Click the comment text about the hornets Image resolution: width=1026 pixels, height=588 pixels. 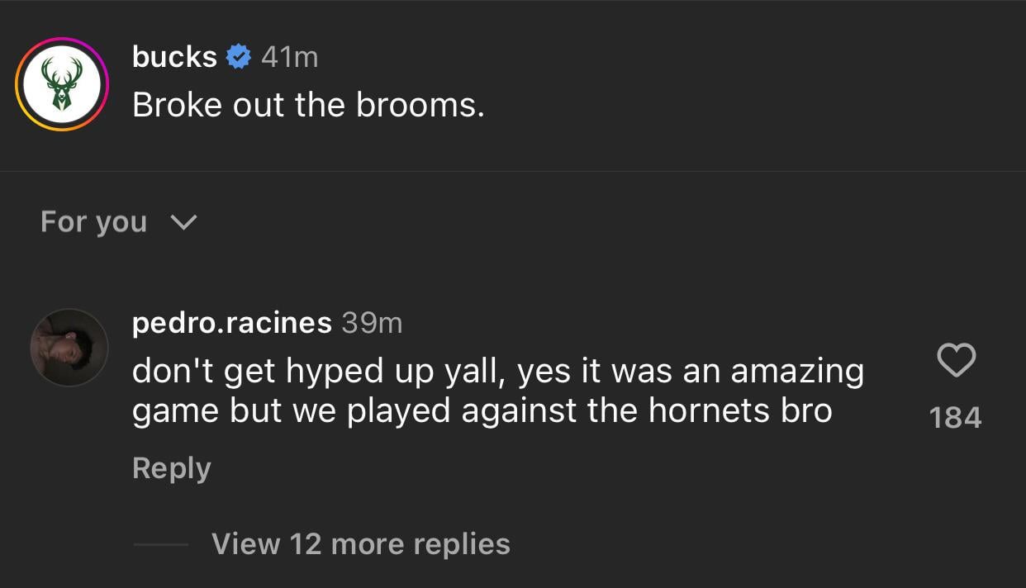pyautogui.click(x=482, y=410)
